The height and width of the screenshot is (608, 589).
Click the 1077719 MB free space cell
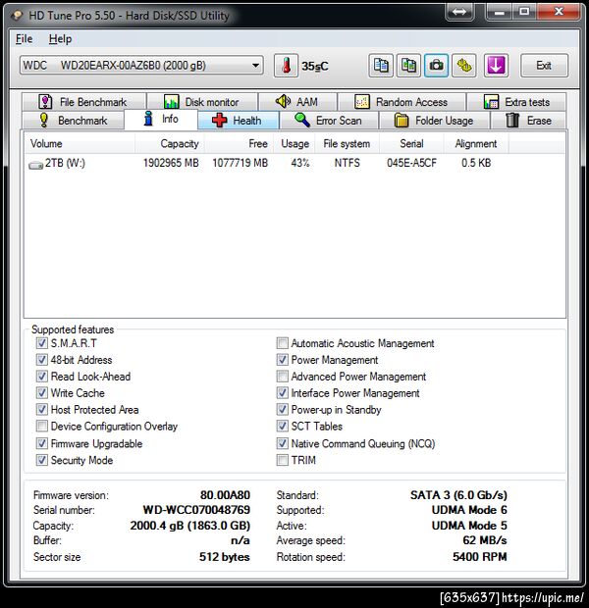tap(240, 163)
